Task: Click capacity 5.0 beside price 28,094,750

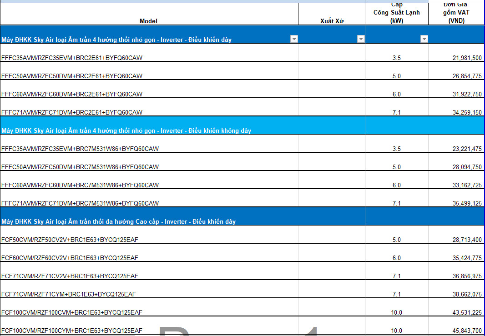Action: click(x=397, y=167)
